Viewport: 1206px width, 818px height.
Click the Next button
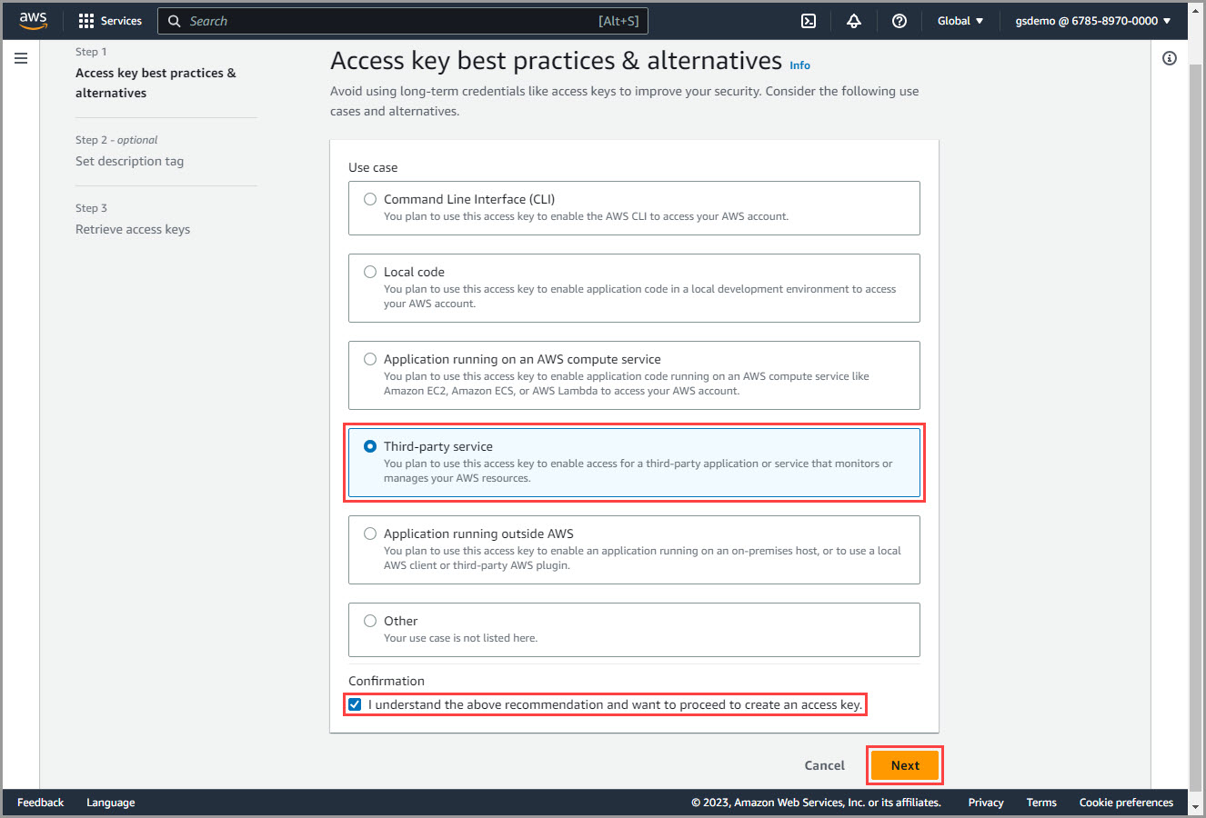pyautogui.click(x=905, y=765)
